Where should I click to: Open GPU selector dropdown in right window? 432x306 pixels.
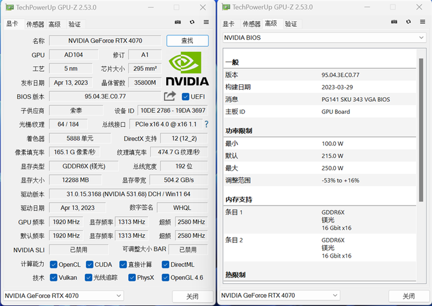click(280, 295)
